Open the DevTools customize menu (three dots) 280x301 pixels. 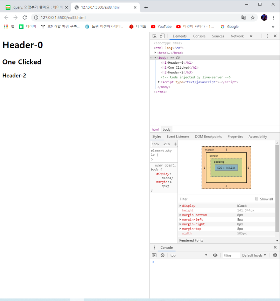point(267,36)
